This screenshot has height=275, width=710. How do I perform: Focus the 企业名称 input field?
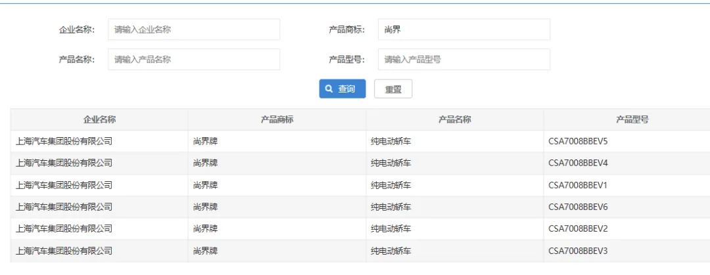pos(194,30)
